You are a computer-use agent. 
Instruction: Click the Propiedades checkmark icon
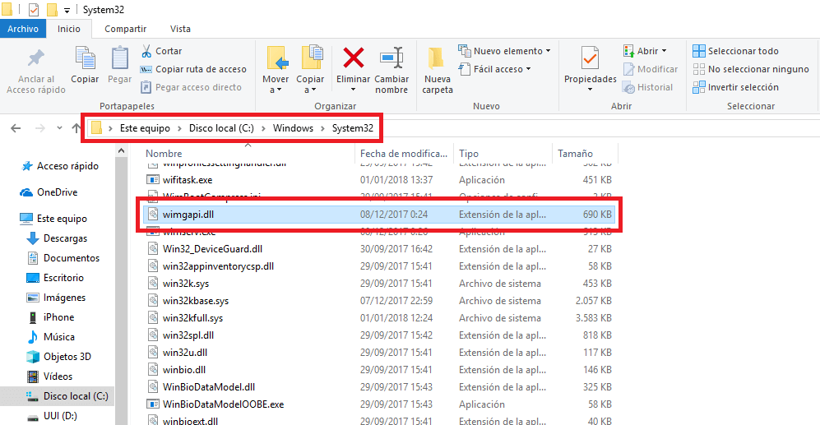(590, 58)
